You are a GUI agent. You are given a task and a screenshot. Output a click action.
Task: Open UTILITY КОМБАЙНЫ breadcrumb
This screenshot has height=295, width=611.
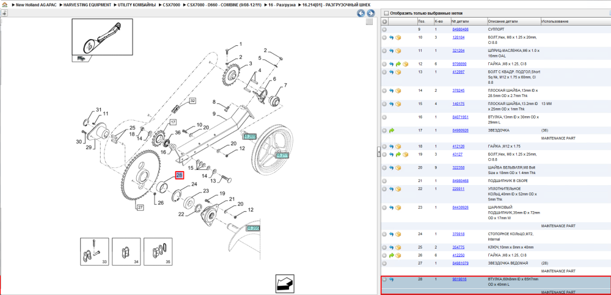pos(137,5)
